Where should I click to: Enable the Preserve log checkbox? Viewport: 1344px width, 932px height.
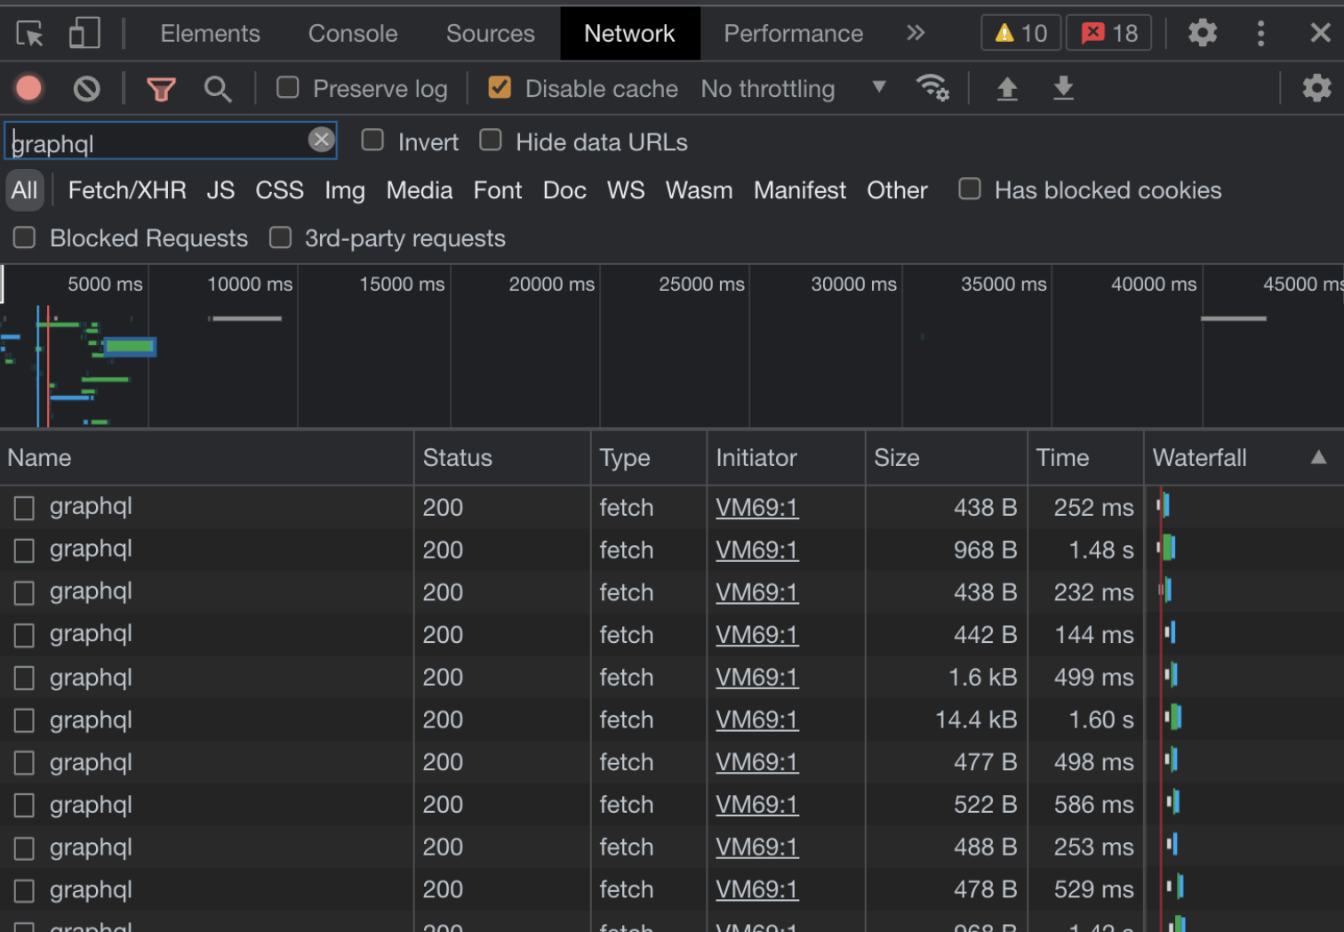click(x=288, y=87)
